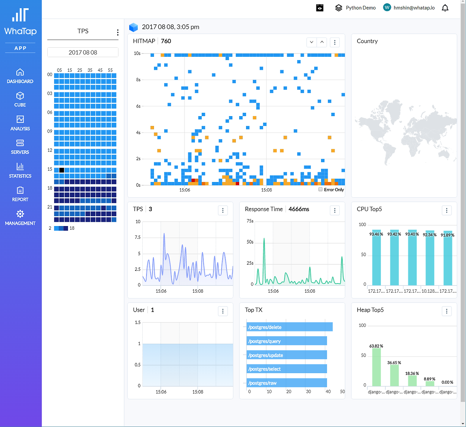Click the 2017 08 08 date field
The width and height of the screenshot is (466, 427).
point(83,52)
